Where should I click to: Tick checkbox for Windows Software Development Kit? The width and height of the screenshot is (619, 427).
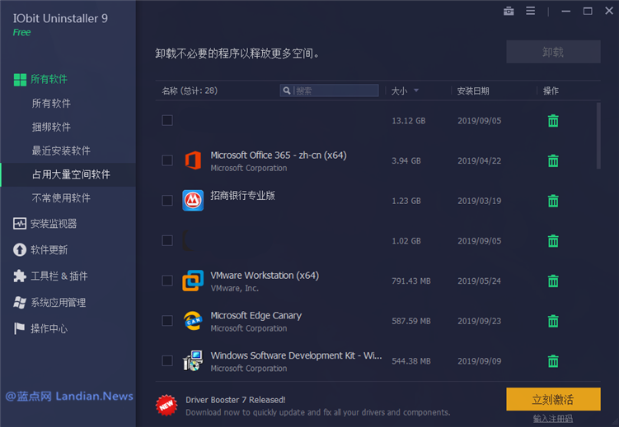pos(167,361)
